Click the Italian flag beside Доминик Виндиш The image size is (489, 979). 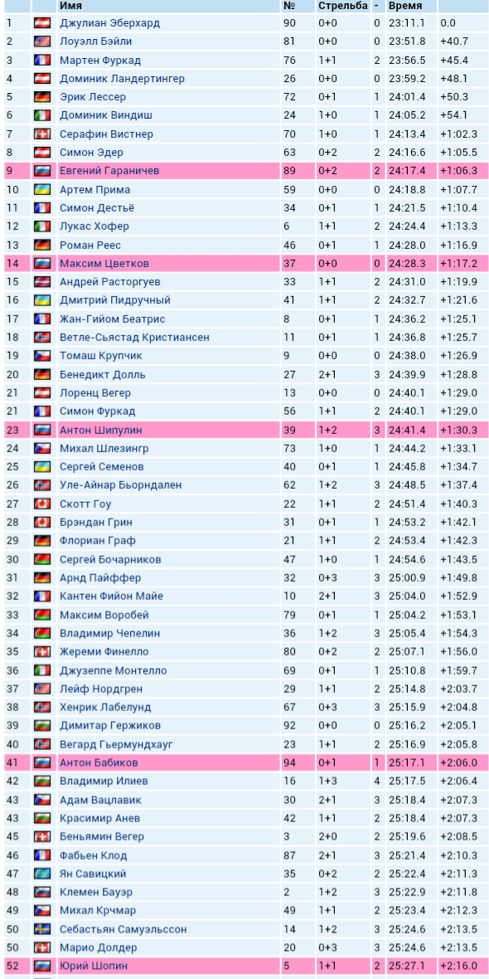pyautogui.click(x=42, y=115)
